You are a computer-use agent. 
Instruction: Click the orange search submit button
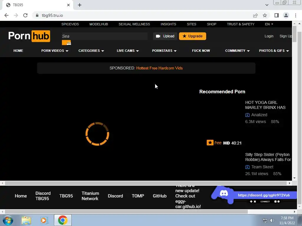tap(66, 42)
